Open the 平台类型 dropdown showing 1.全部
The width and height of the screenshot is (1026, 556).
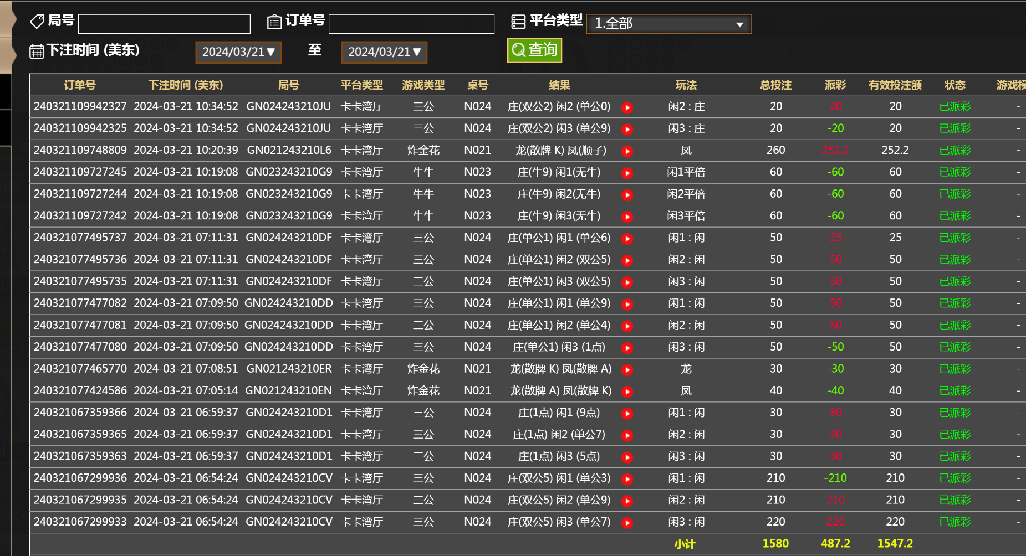click(668, 24)
